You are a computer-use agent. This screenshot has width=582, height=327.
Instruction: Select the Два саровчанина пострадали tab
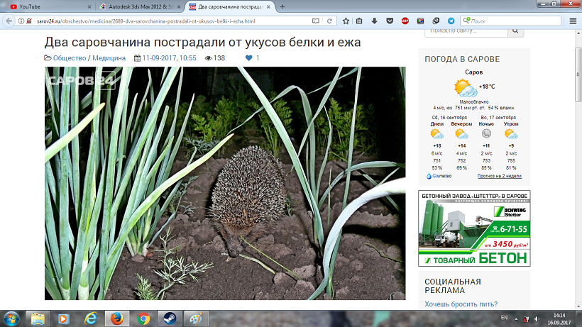(230, 6)
